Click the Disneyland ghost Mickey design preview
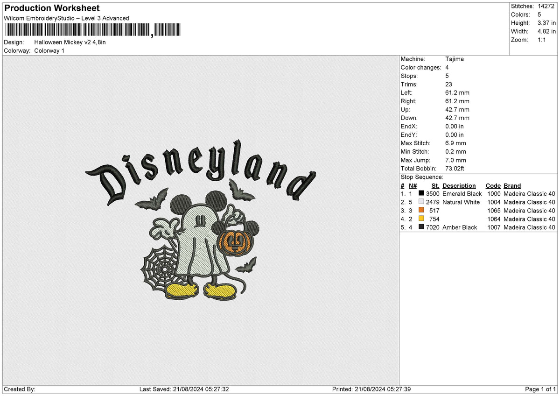 (200, 219)
